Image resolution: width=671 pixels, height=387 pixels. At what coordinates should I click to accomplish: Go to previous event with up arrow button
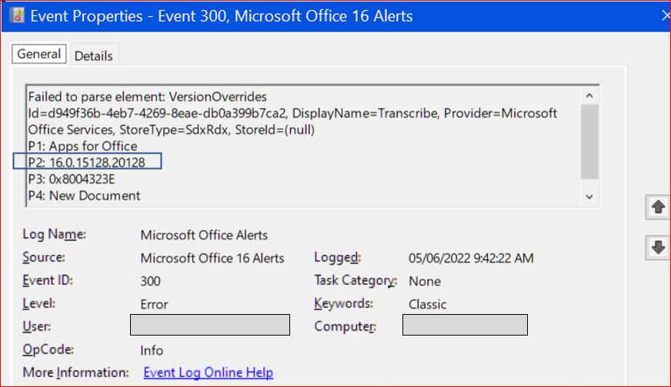coord(658,207)
